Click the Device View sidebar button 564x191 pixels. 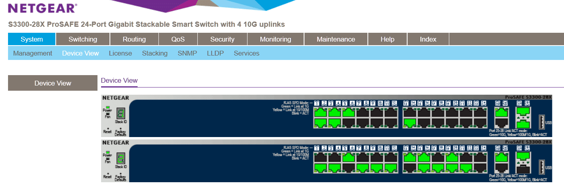coord(53,83)
